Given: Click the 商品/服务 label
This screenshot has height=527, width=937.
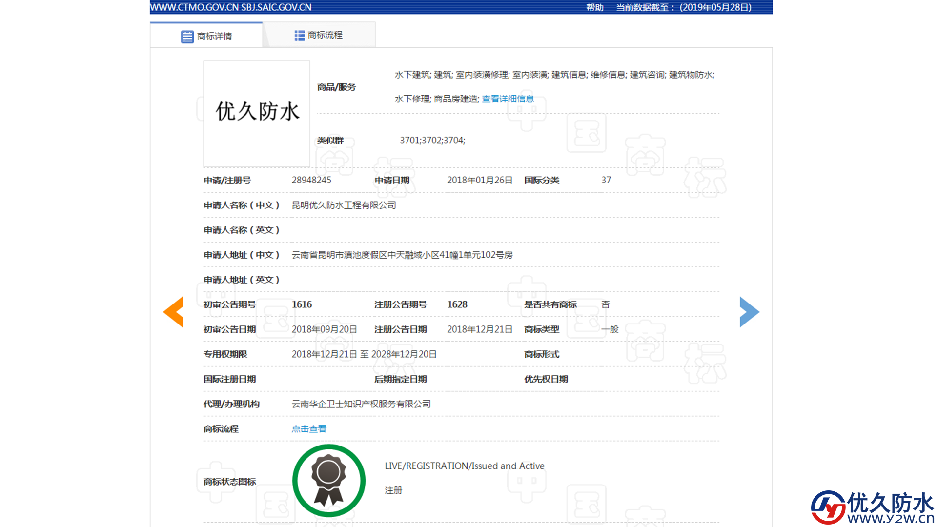Looking at the screenshot, I should click(x=336, y=87).
